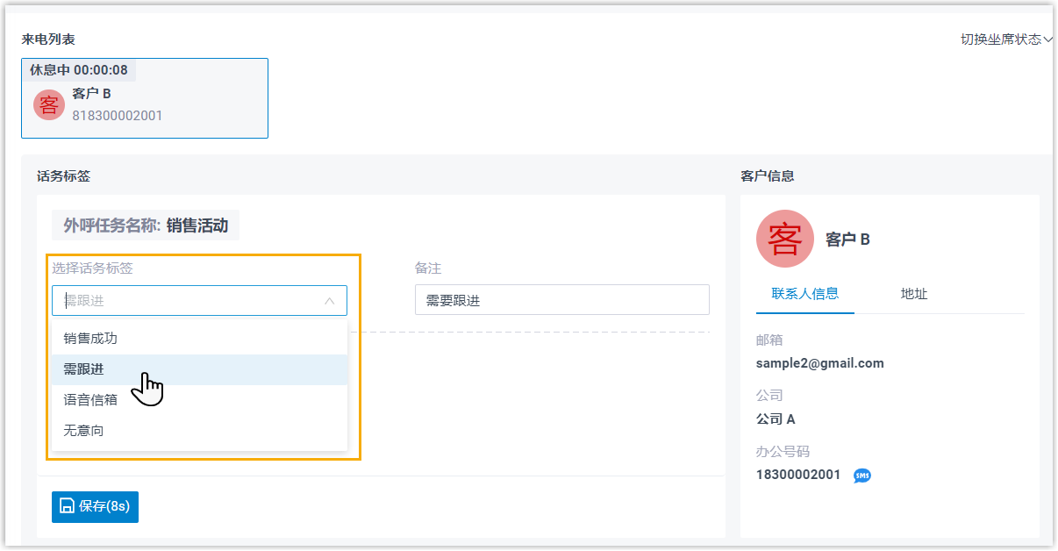Select 销售成功 from the tag list
Viewport: 1058px width, 551px height.
click(90, 338)
